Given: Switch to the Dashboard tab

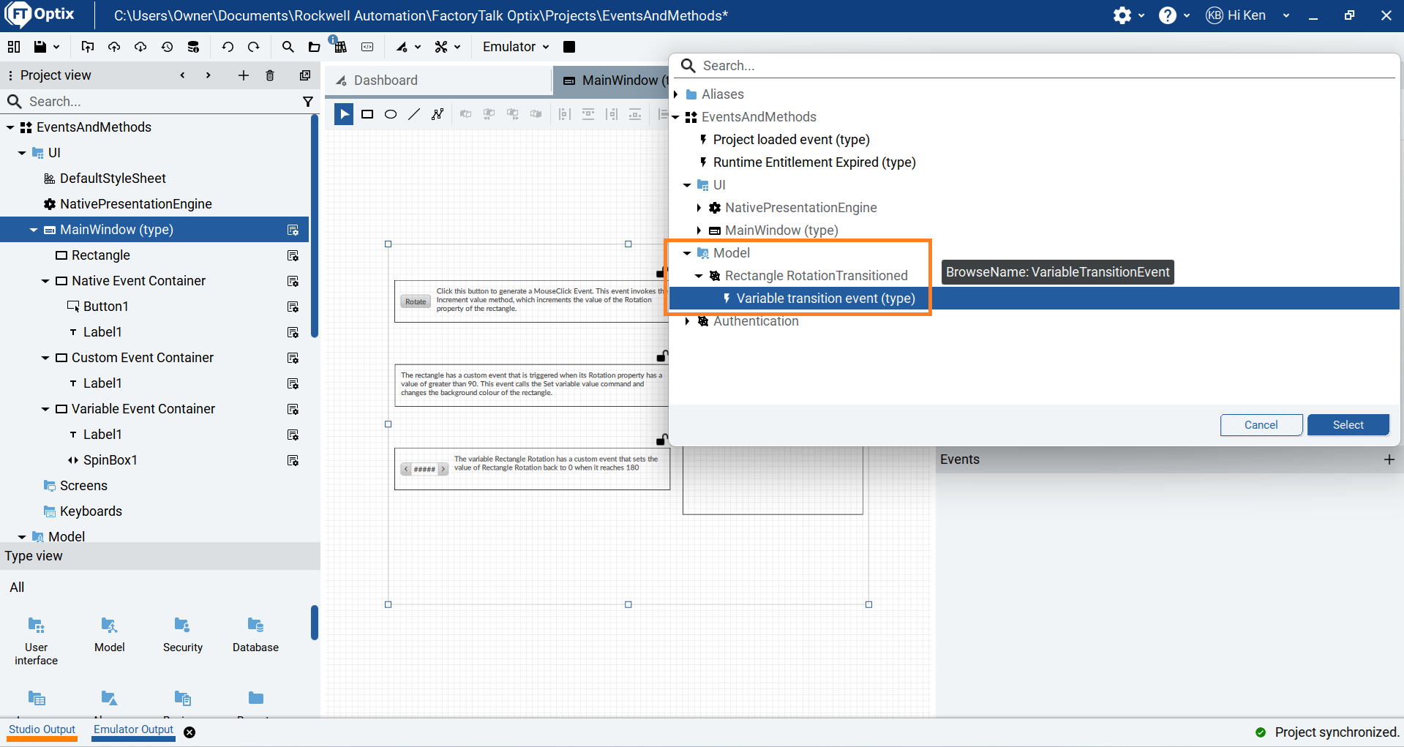Looking at the screenshot, I should (439, 80).
